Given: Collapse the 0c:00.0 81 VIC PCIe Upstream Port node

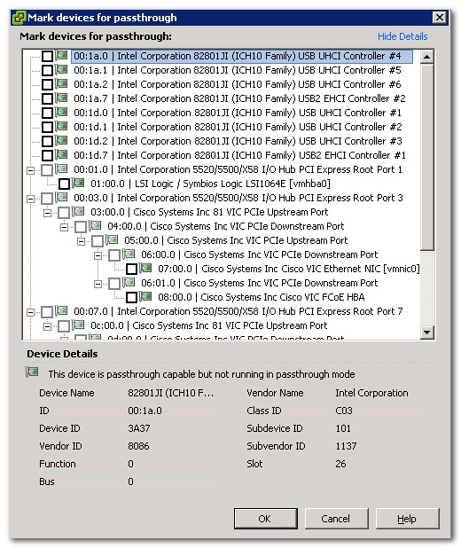Looking at the screenshot, I should [48, 326].
